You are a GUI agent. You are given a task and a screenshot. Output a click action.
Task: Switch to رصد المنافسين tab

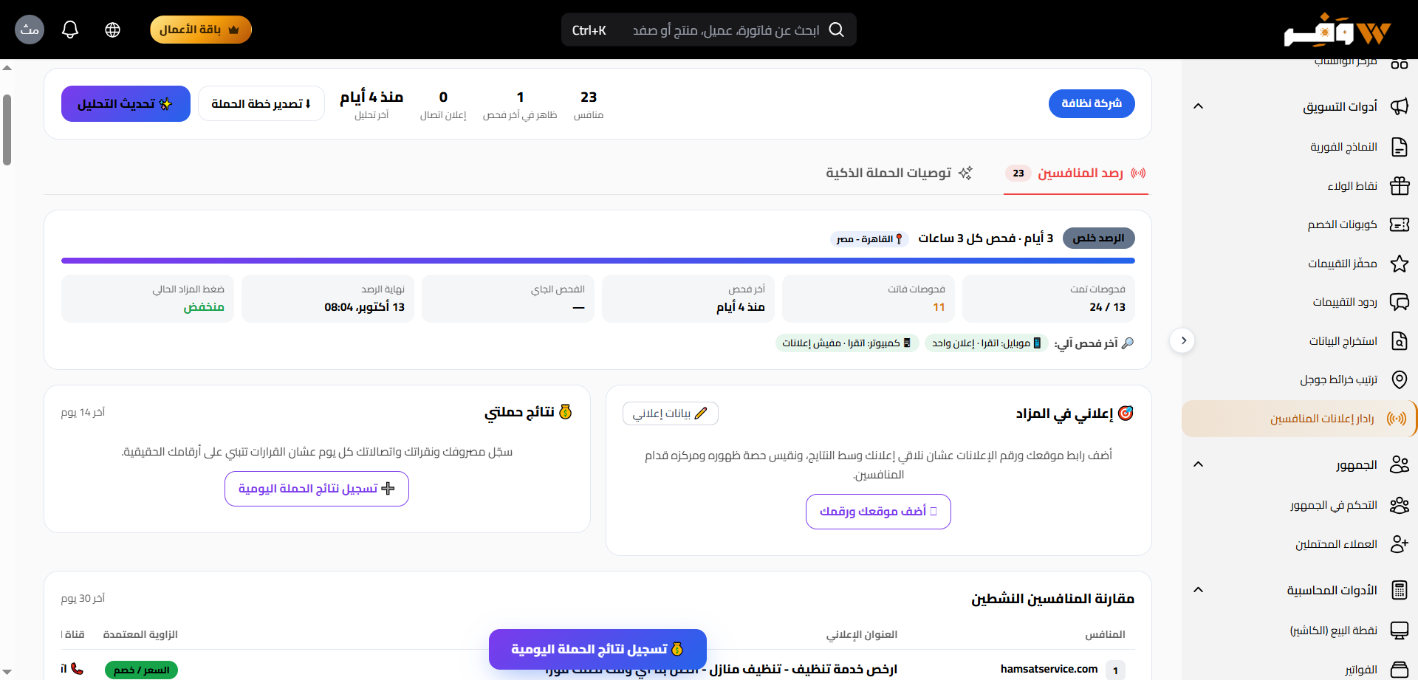click(1076, 174)
